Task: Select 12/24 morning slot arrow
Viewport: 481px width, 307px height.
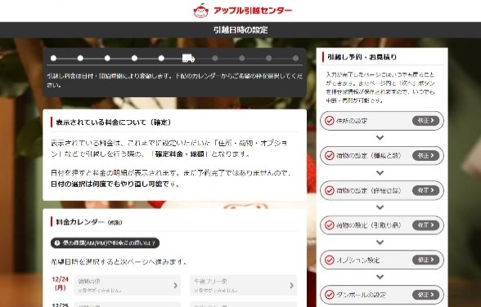Action: [x=175, y=285]
